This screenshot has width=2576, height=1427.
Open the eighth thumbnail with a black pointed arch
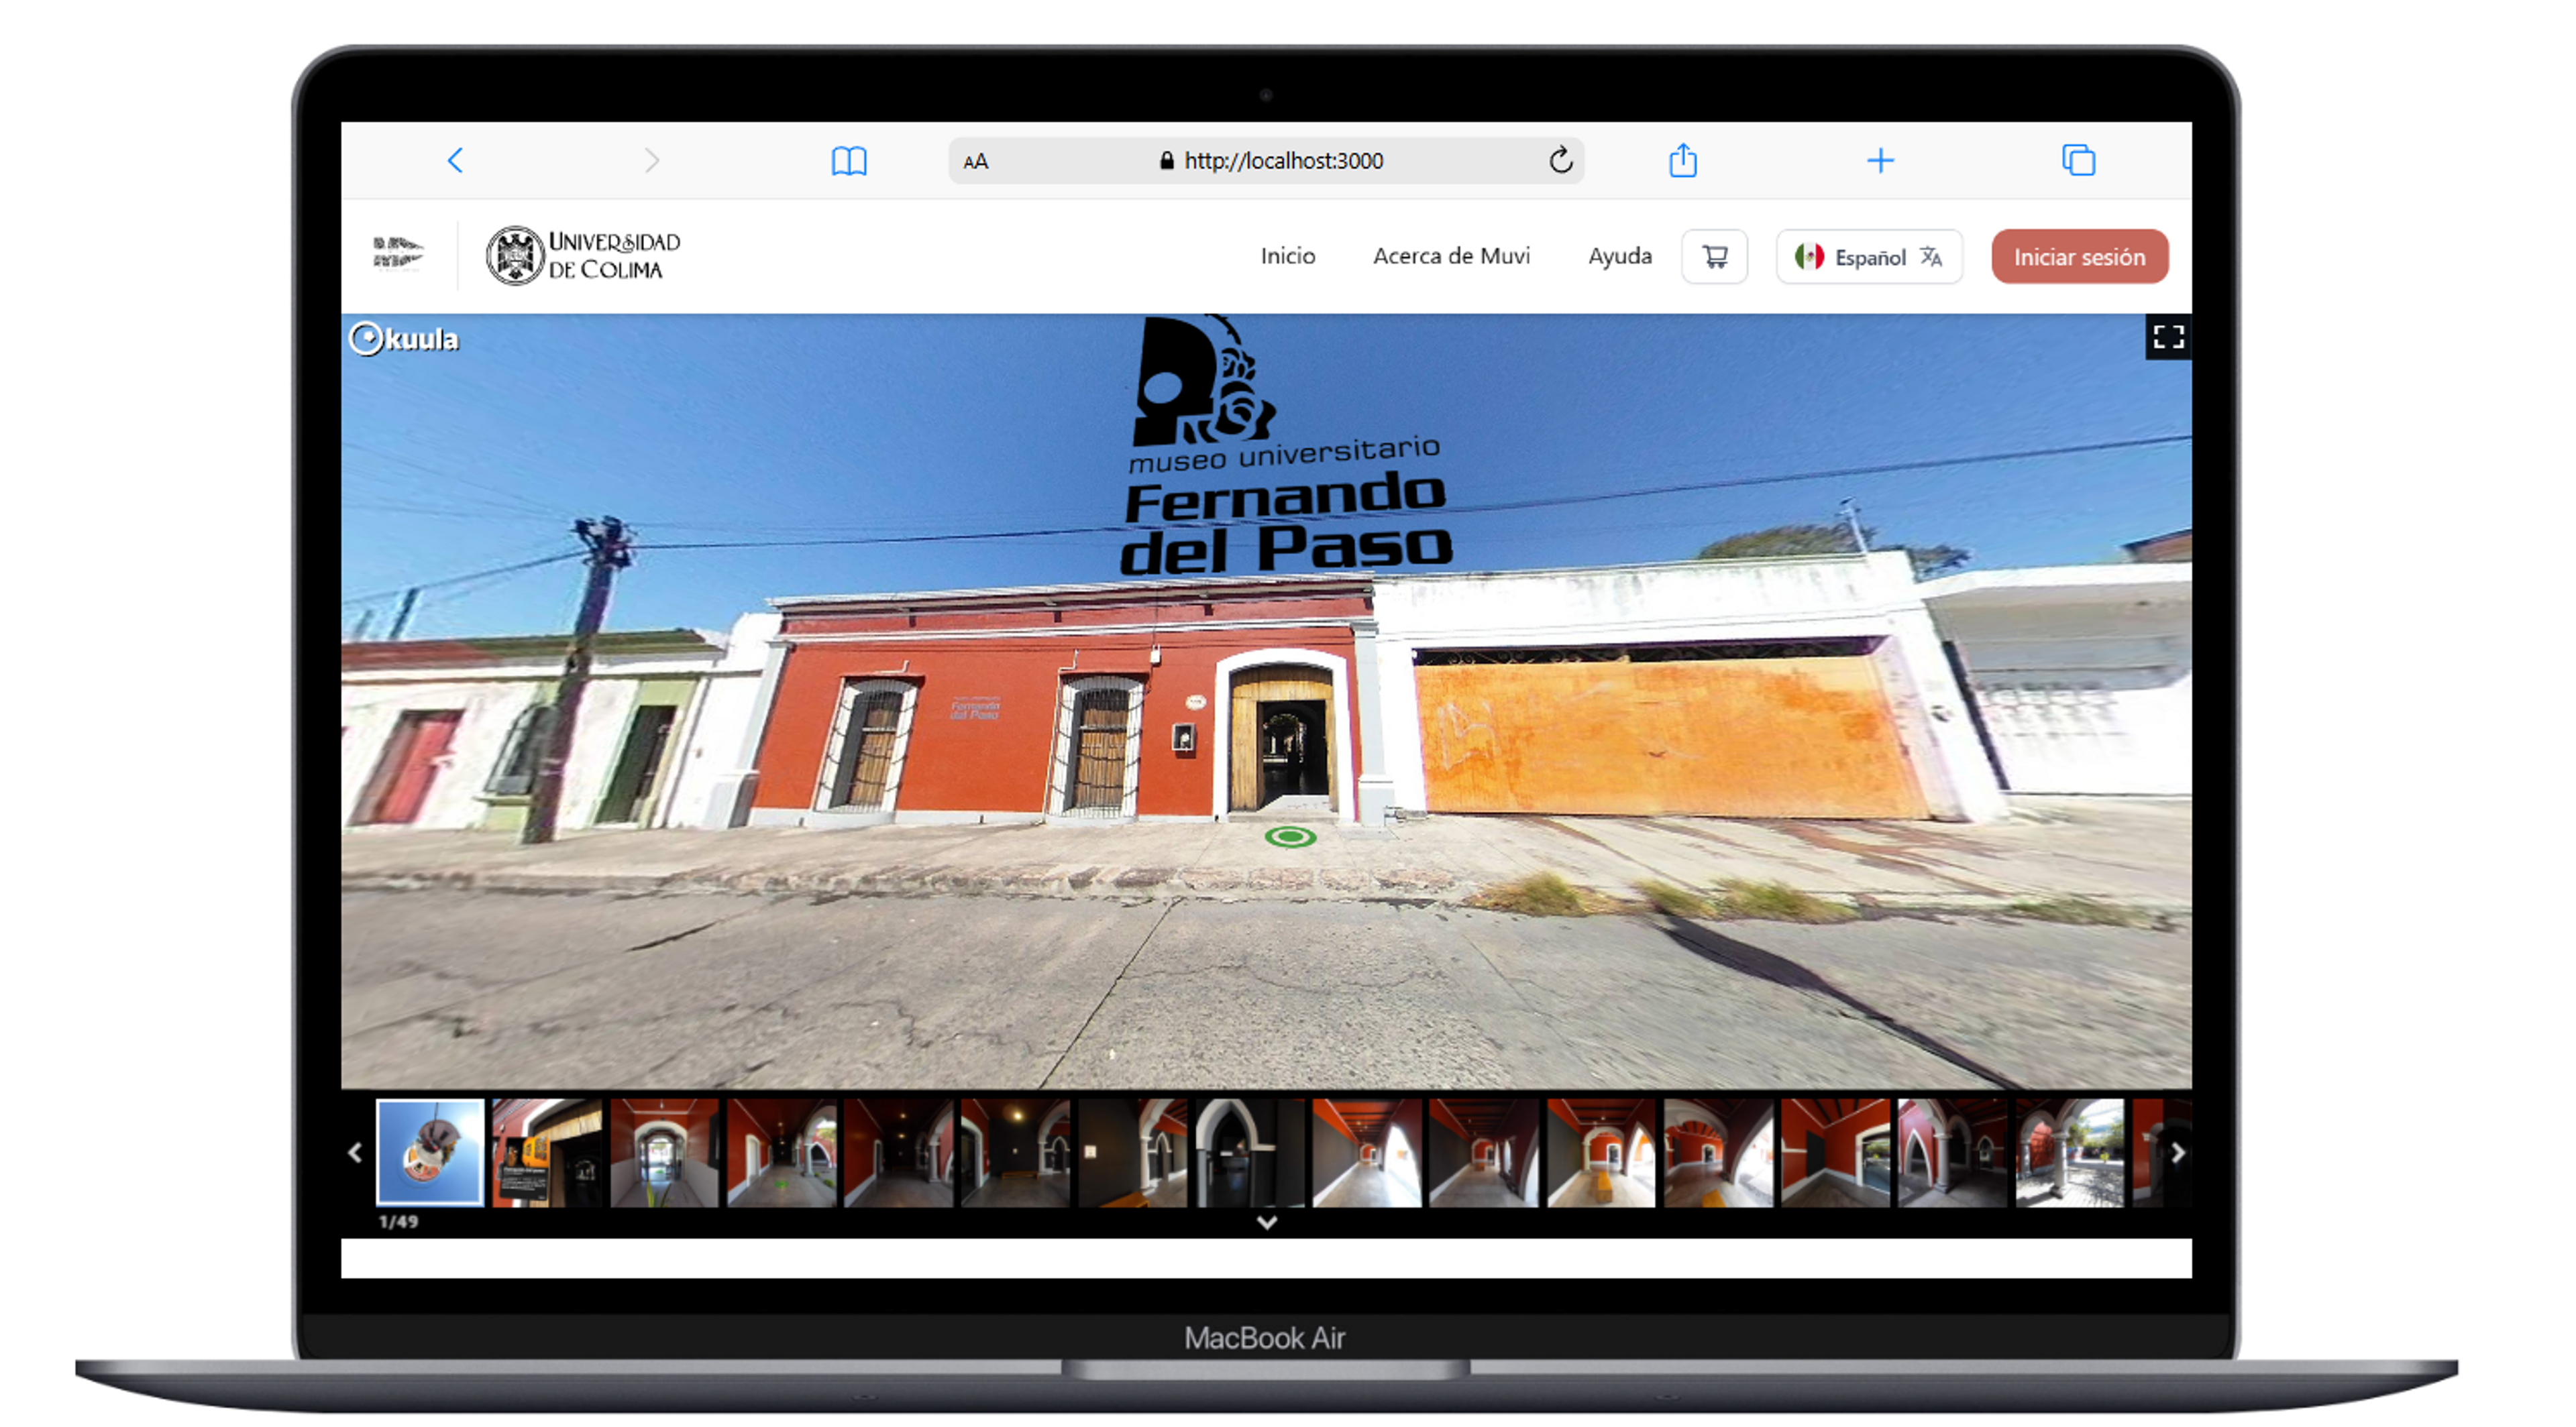(x=1249, y=1152)
